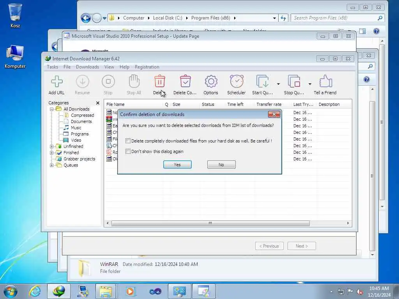Expand the Unfinished category node
Viewport: 399px width, 299px height.
click(x=52, y=146)
